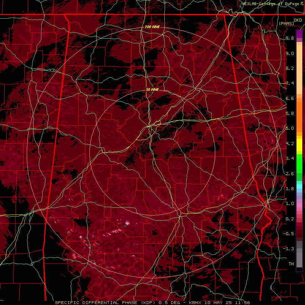Click the -1.3 value on color scale
The height and width of the screenshot is (305, 305).
[288, 249]
